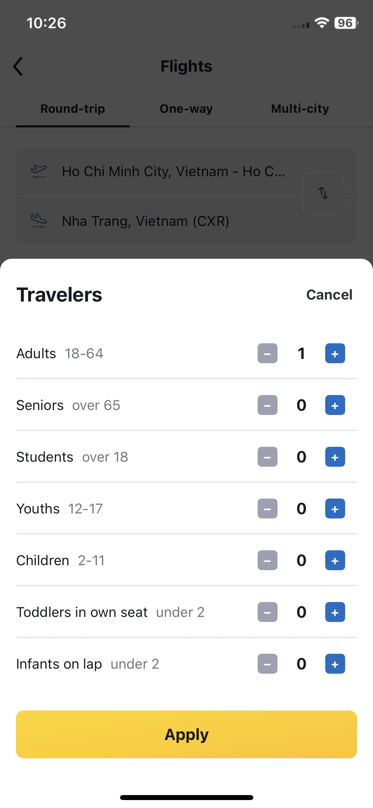
Task: Tap minus for Children row
Action: point(267,560)
